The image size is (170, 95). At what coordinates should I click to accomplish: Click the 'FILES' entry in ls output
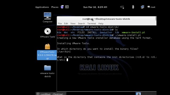[81, 32]
